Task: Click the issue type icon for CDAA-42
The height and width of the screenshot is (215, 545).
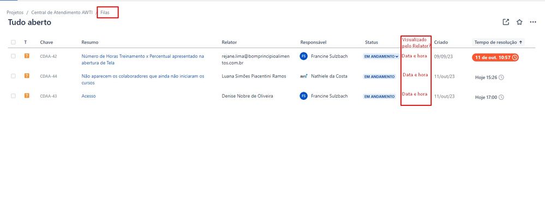Action: coord(27,56)
